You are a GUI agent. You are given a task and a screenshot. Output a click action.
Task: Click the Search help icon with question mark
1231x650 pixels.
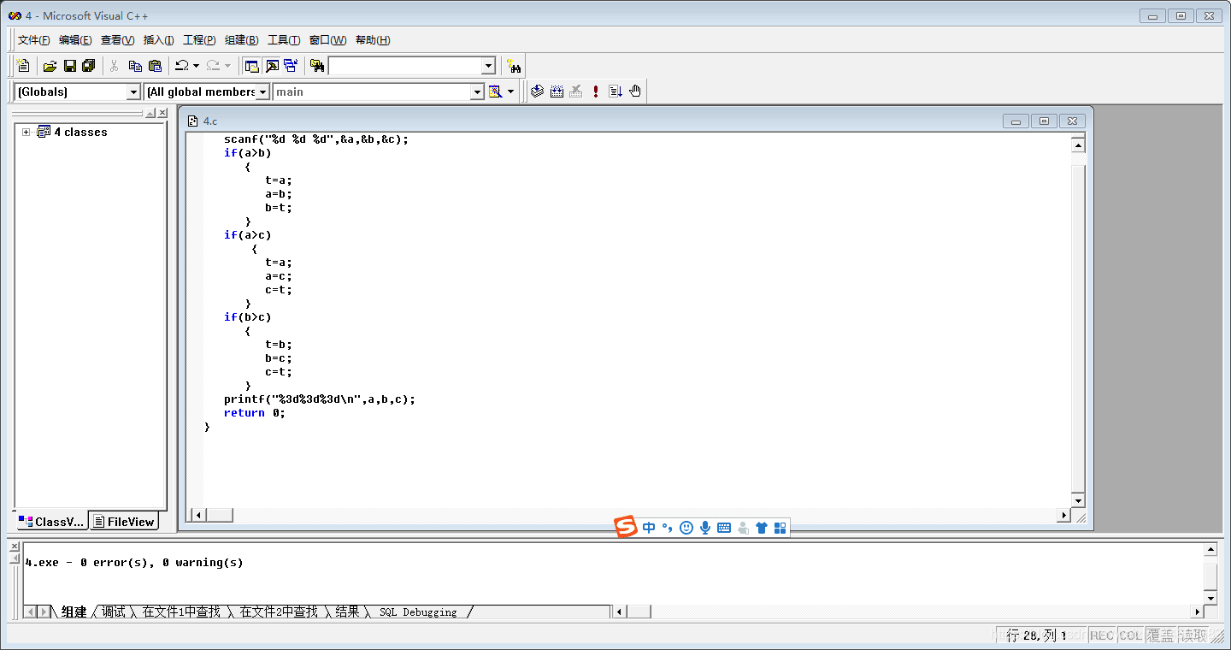(513, 66)
